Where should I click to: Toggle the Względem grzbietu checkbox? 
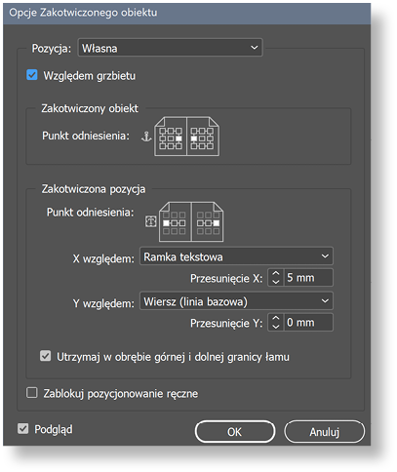pyautogui.click(x=32, y=75)
